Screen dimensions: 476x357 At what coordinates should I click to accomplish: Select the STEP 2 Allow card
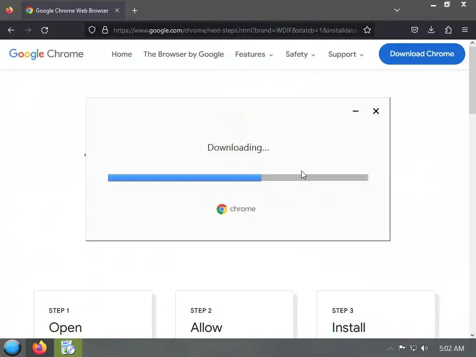[x=234, y=315]
